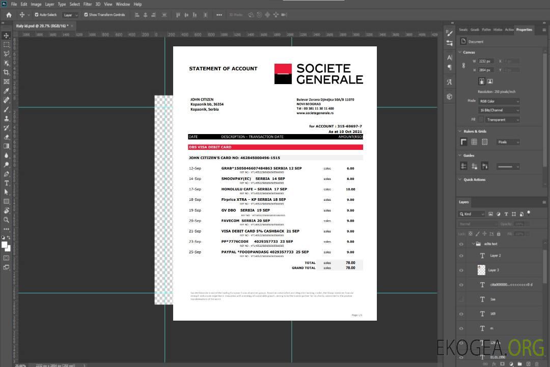This screenshot has width=550, height=367.
Task: Open the Brush Settings panel icon
Action: pos(449,33)
